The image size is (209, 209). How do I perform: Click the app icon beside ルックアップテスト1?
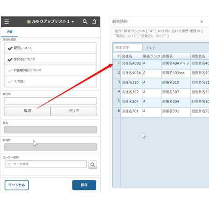point(29,22)
